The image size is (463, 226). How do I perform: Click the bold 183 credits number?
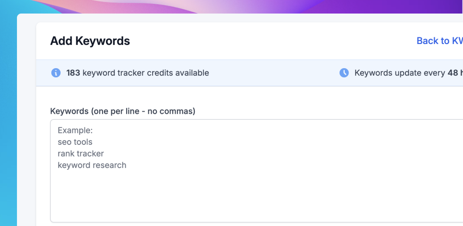[73, 73]
